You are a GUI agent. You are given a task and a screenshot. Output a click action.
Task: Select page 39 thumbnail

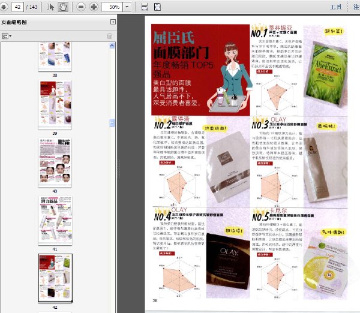click(x=55, y=105)
